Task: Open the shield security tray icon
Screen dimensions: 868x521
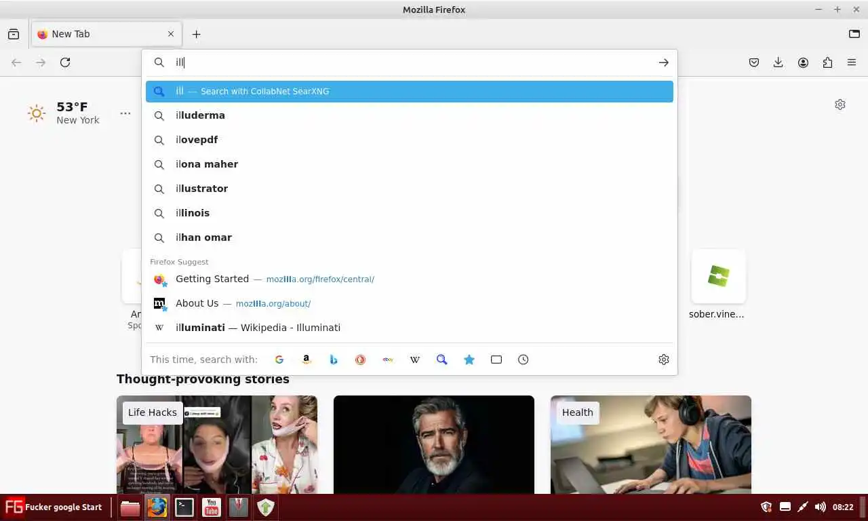Action: pyautogui.click(x=766, y=507)
